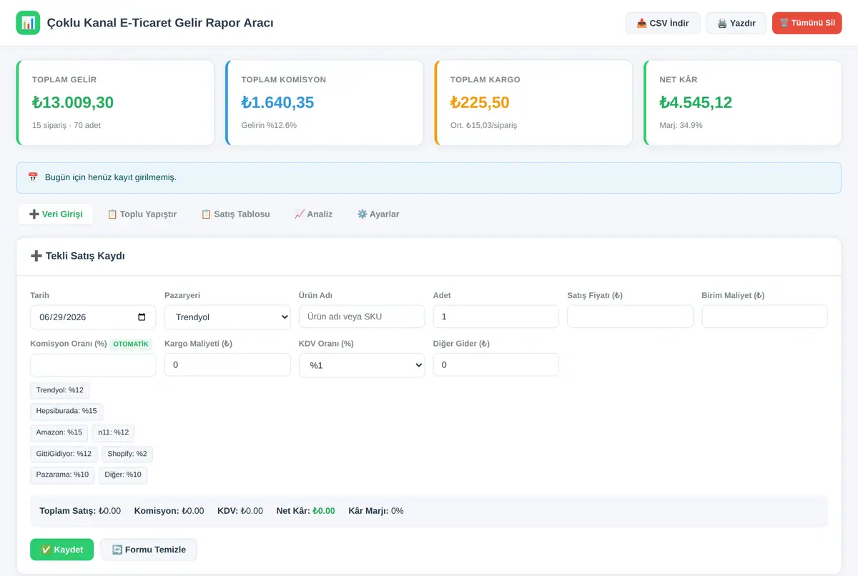Click the Toplam Komisyon value ₺1.640,35
The width and height of the screenshot is (858, 576).
coord(277,102)
